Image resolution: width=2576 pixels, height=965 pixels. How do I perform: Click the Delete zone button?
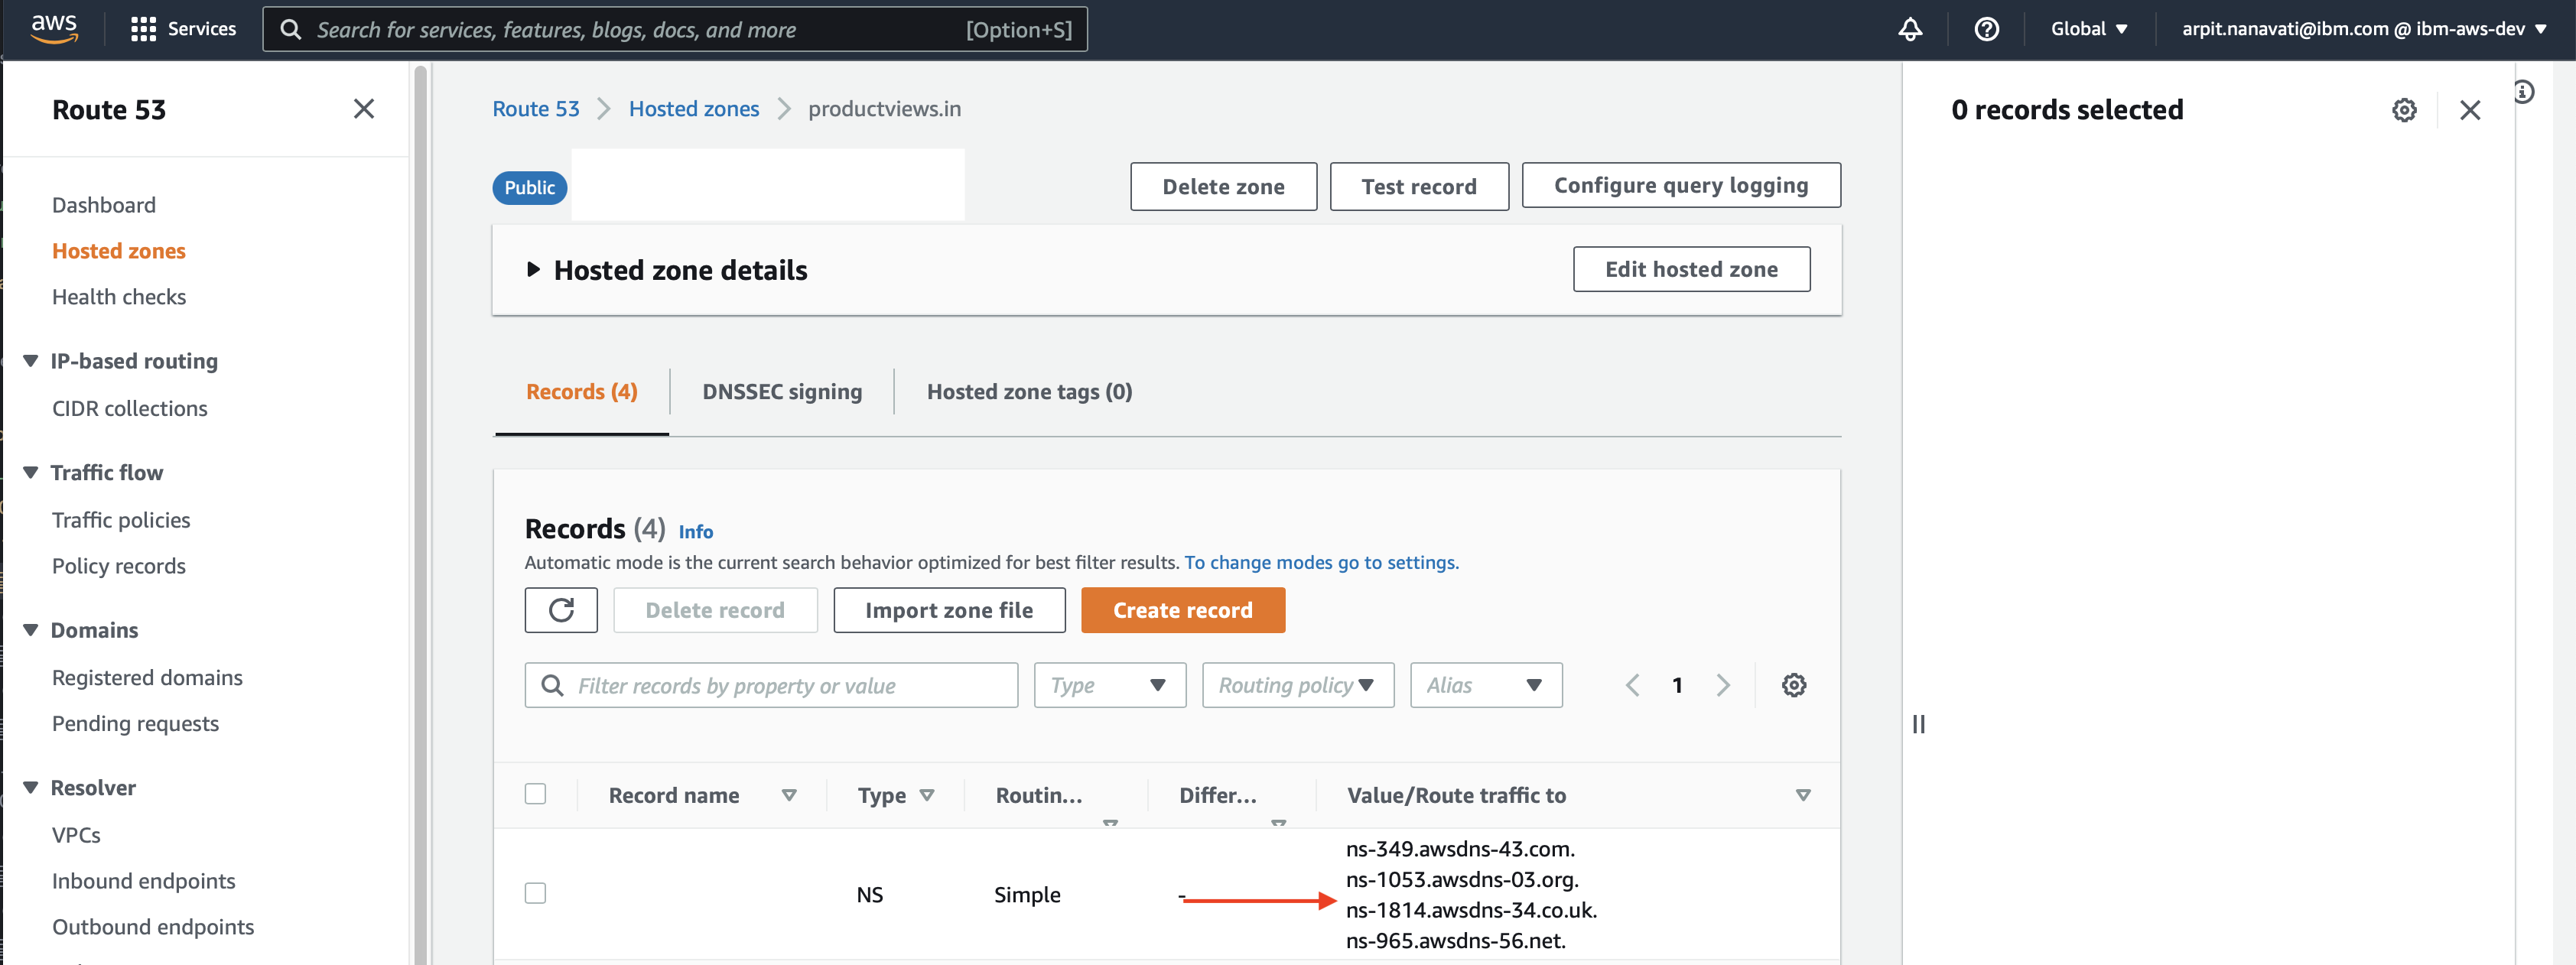point(1223,186)
